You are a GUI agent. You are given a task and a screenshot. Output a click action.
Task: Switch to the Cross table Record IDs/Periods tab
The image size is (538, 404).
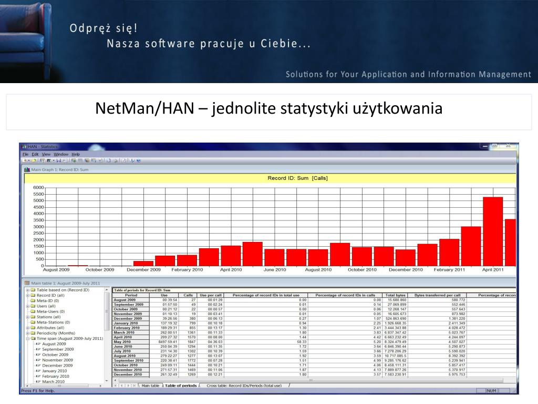tap(244, 386)
